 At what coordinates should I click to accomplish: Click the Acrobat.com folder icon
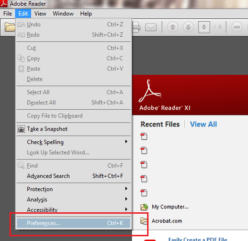click(144, 221)
